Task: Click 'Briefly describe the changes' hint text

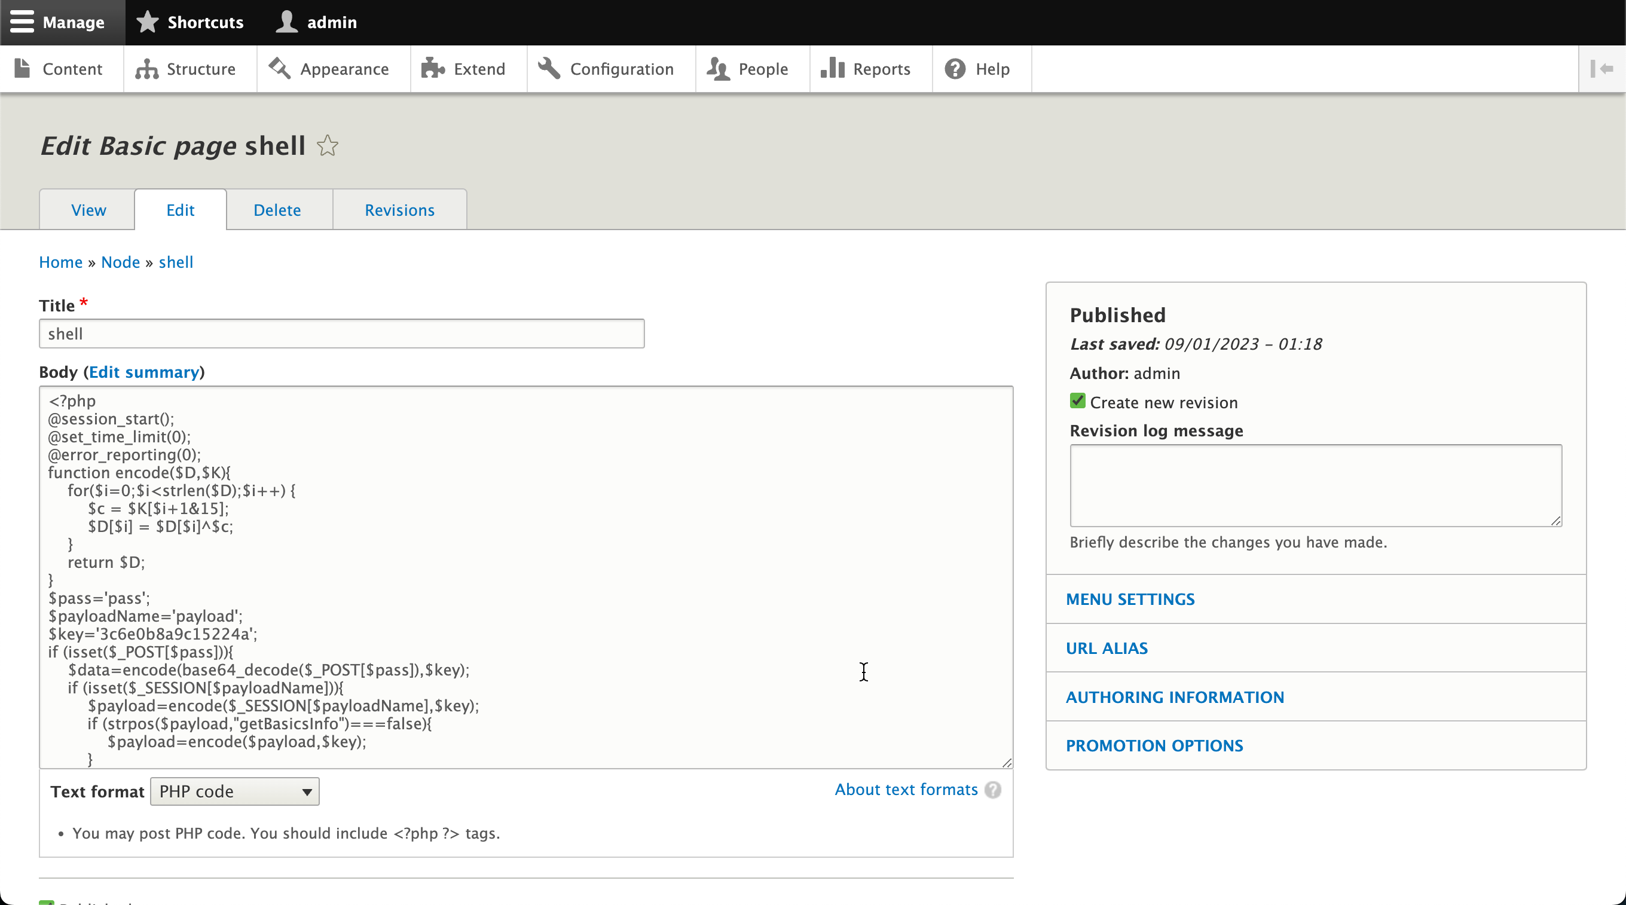Action: pos(1228,542)
